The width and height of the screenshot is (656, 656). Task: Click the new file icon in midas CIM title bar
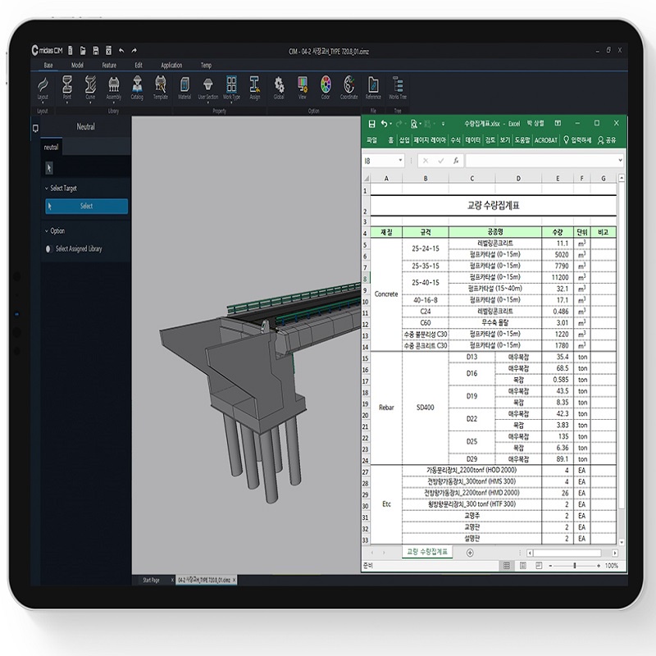click(71, 51)
